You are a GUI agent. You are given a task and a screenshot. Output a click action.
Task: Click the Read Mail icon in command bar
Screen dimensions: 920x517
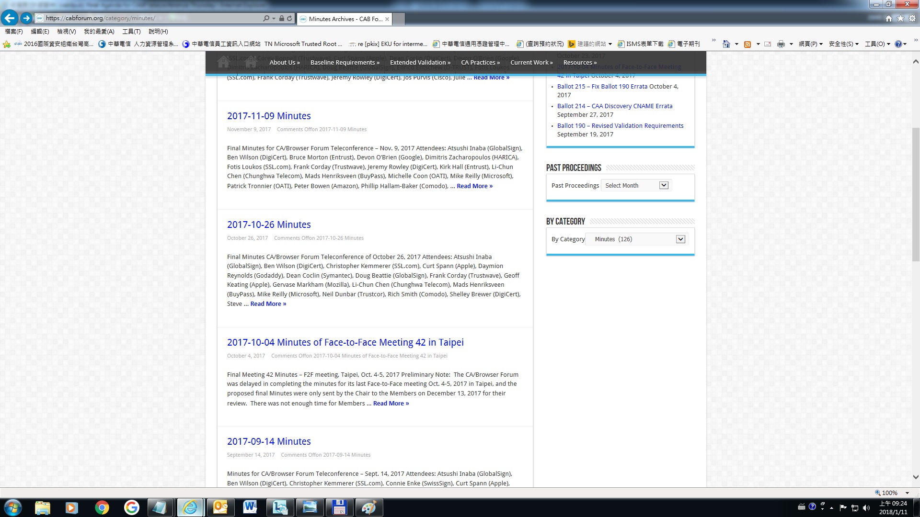click(768, 44)
